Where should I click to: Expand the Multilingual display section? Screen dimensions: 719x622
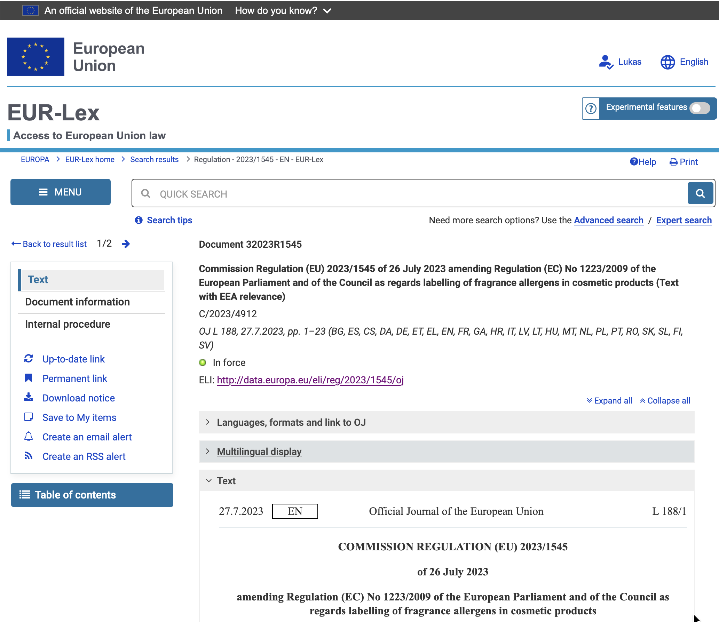click(447, 452)
